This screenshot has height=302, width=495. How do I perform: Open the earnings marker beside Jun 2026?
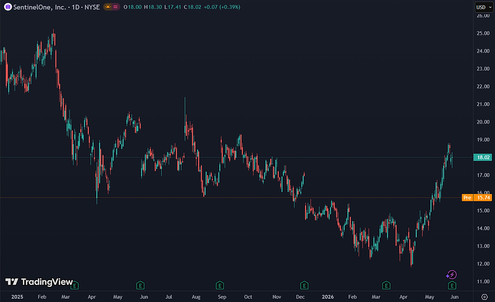pyautogui.click(x=452, y=285)
